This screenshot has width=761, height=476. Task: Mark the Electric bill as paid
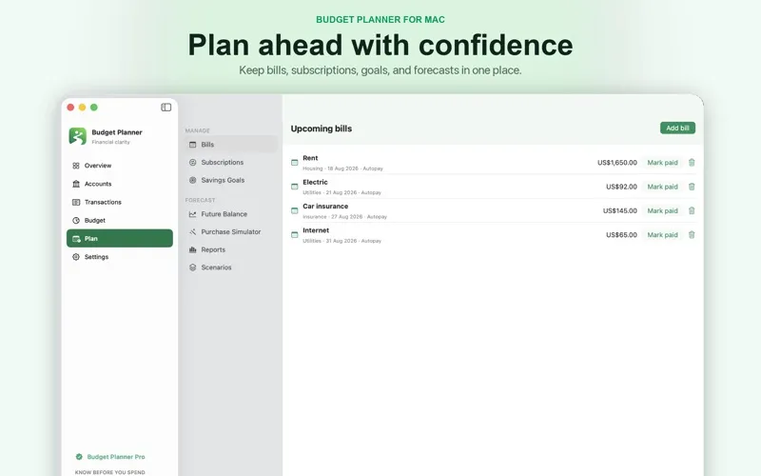(662, 187)
